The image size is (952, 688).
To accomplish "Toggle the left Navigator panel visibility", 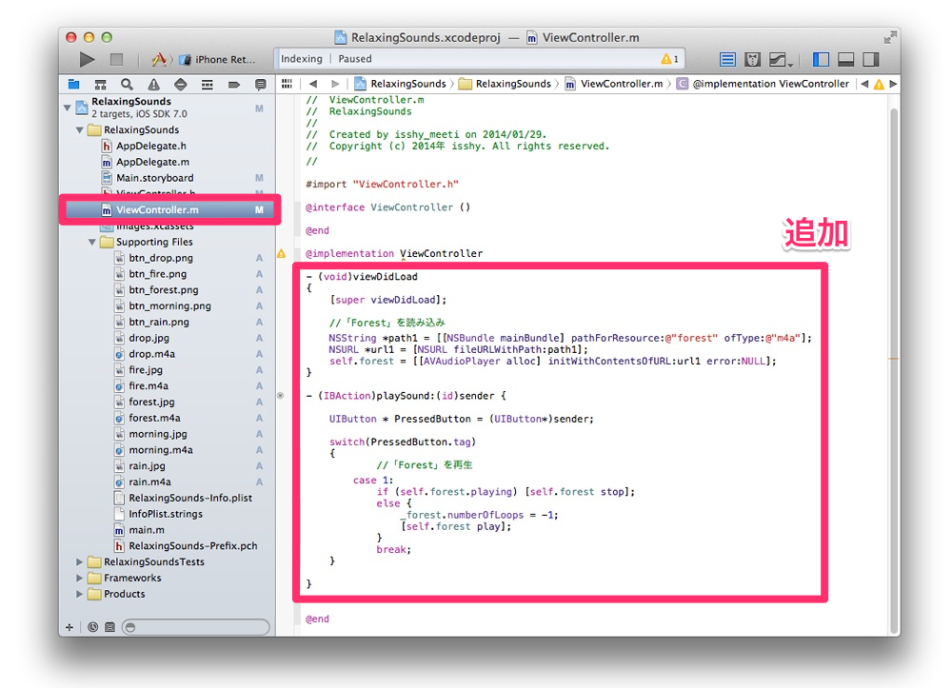I will 822,60.
